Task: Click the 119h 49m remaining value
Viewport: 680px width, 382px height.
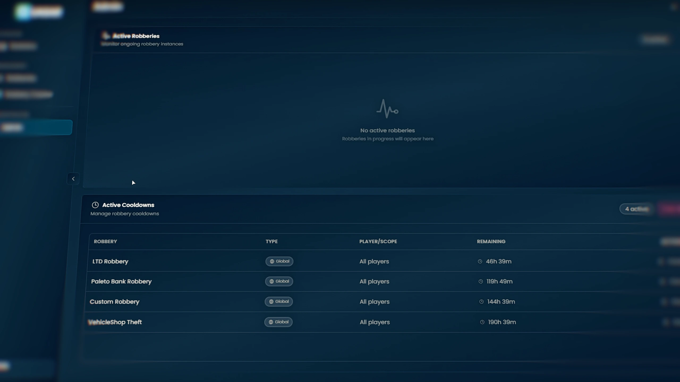Action: tap(499, 281)
